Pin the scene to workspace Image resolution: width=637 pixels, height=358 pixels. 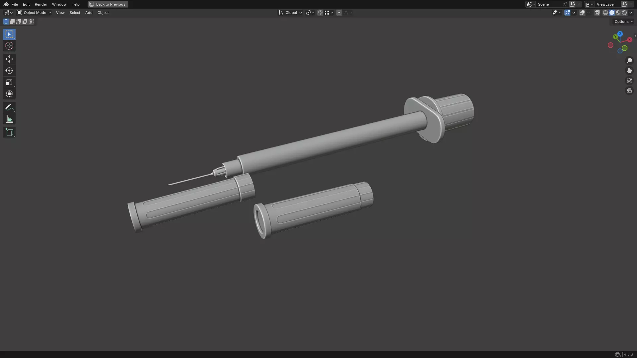[x=565, y=4]
